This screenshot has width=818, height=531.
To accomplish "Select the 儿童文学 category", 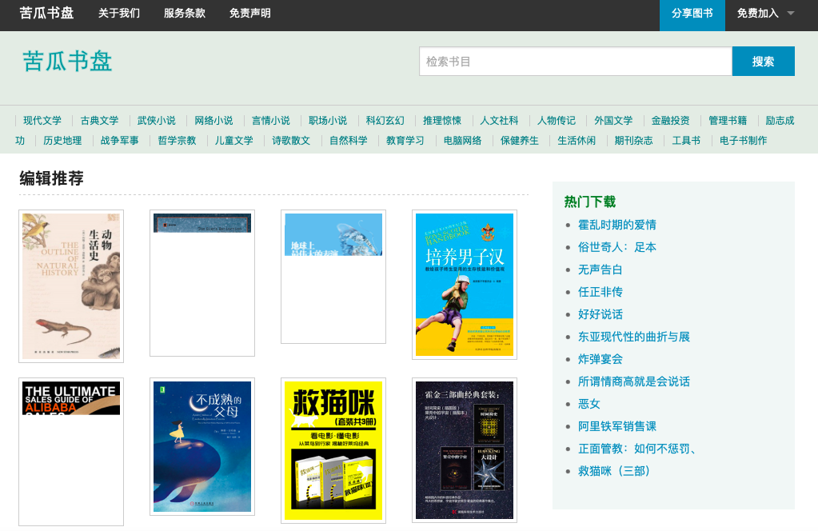I will pos(233,140).
